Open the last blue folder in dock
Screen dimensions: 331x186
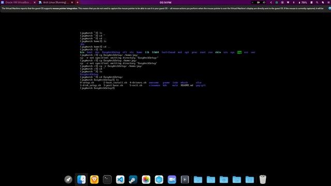(249, 179)
